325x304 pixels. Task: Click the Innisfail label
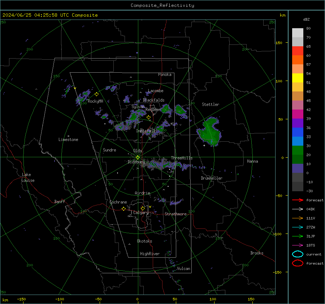point(146,131)
